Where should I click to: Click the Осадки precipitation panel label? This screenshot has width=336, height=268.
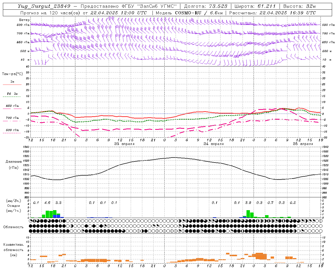click(x=13, y=206)
